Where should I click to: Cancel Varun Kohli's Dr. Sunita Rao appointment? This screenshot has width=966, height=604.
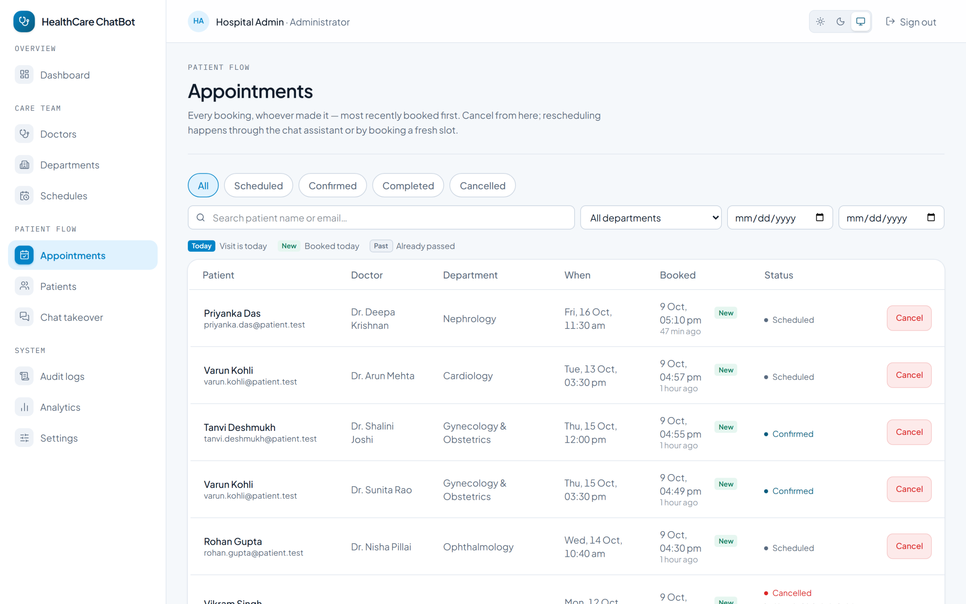909,489
